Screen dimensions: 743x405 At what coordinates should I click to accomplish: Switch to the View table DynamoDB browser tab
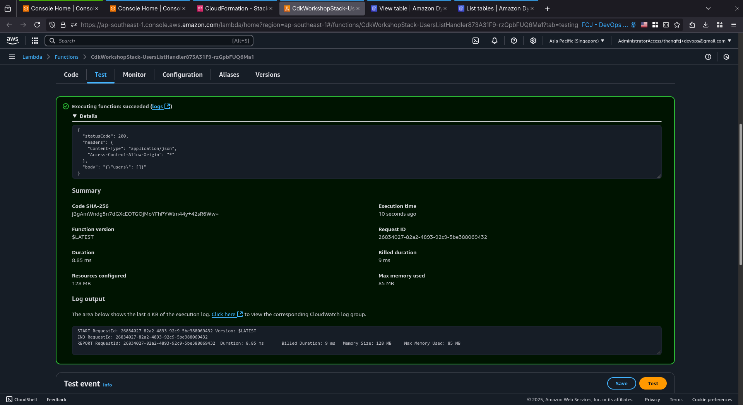pos(409,9)
